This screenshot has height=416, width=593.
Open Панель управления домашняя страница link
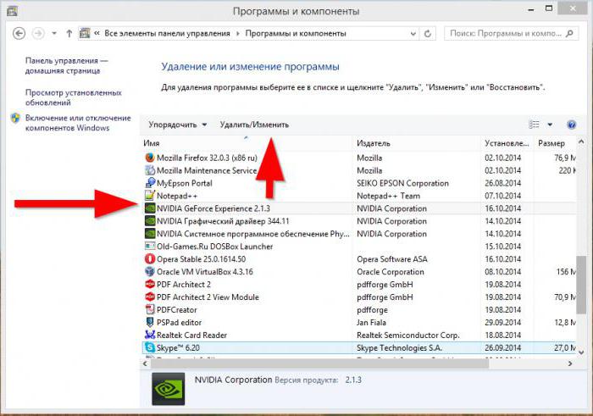pos(67,66)
